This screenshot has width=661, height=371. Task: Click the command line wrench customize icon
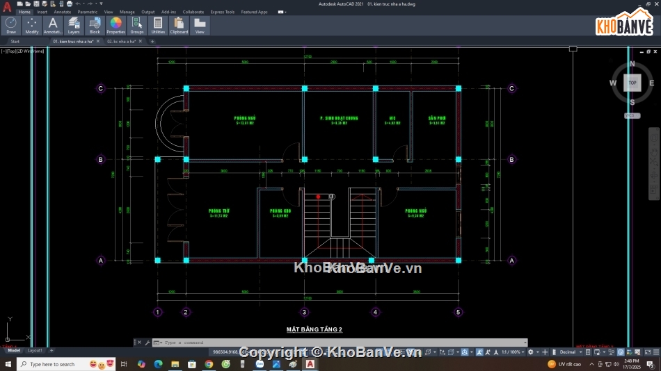click(x=147, y=343)
